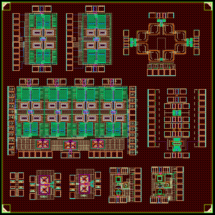The image size is (215, 215).
Task: Click the RX pad on the right column
Action: coord(133,89)
